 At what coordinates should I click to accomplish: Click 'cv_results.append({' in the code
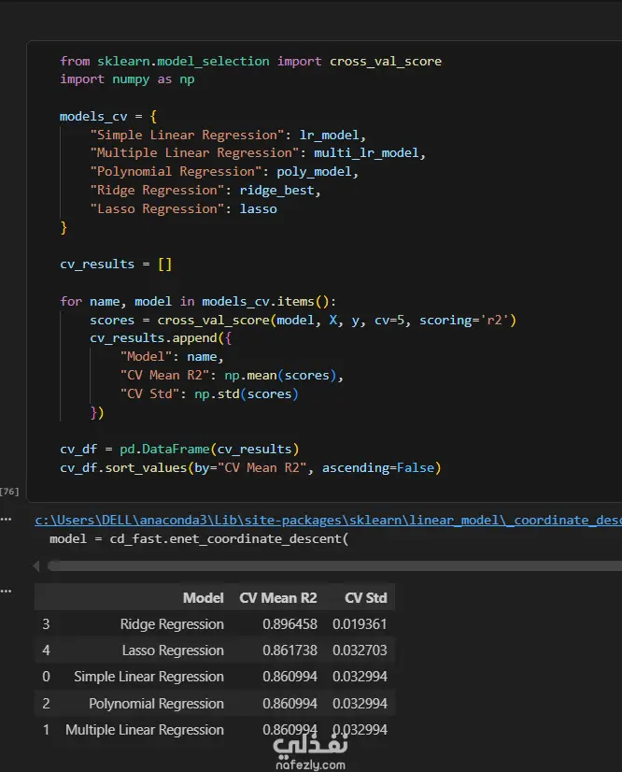(161, 338)
